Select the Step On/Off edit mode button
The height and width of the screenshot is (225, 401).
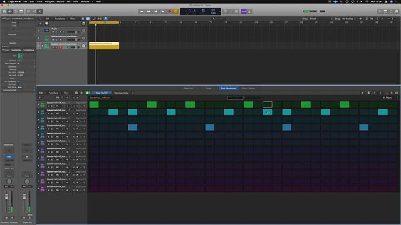[102, 93]
